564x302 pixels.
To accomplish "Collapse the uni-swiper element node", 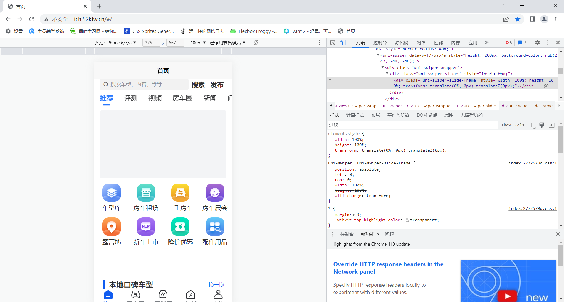I will click(378, 55).
